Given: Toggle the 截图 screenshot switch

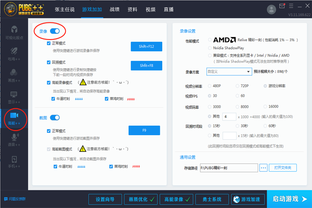Looking at the screenshot, I should click(x=55, y=118).
